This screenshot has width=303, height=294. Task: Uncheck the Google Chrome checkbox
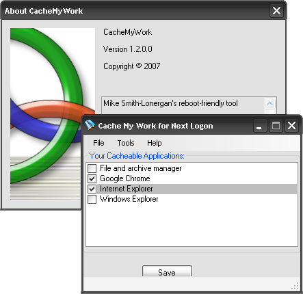pyautogui.click(x=92, y=178)
